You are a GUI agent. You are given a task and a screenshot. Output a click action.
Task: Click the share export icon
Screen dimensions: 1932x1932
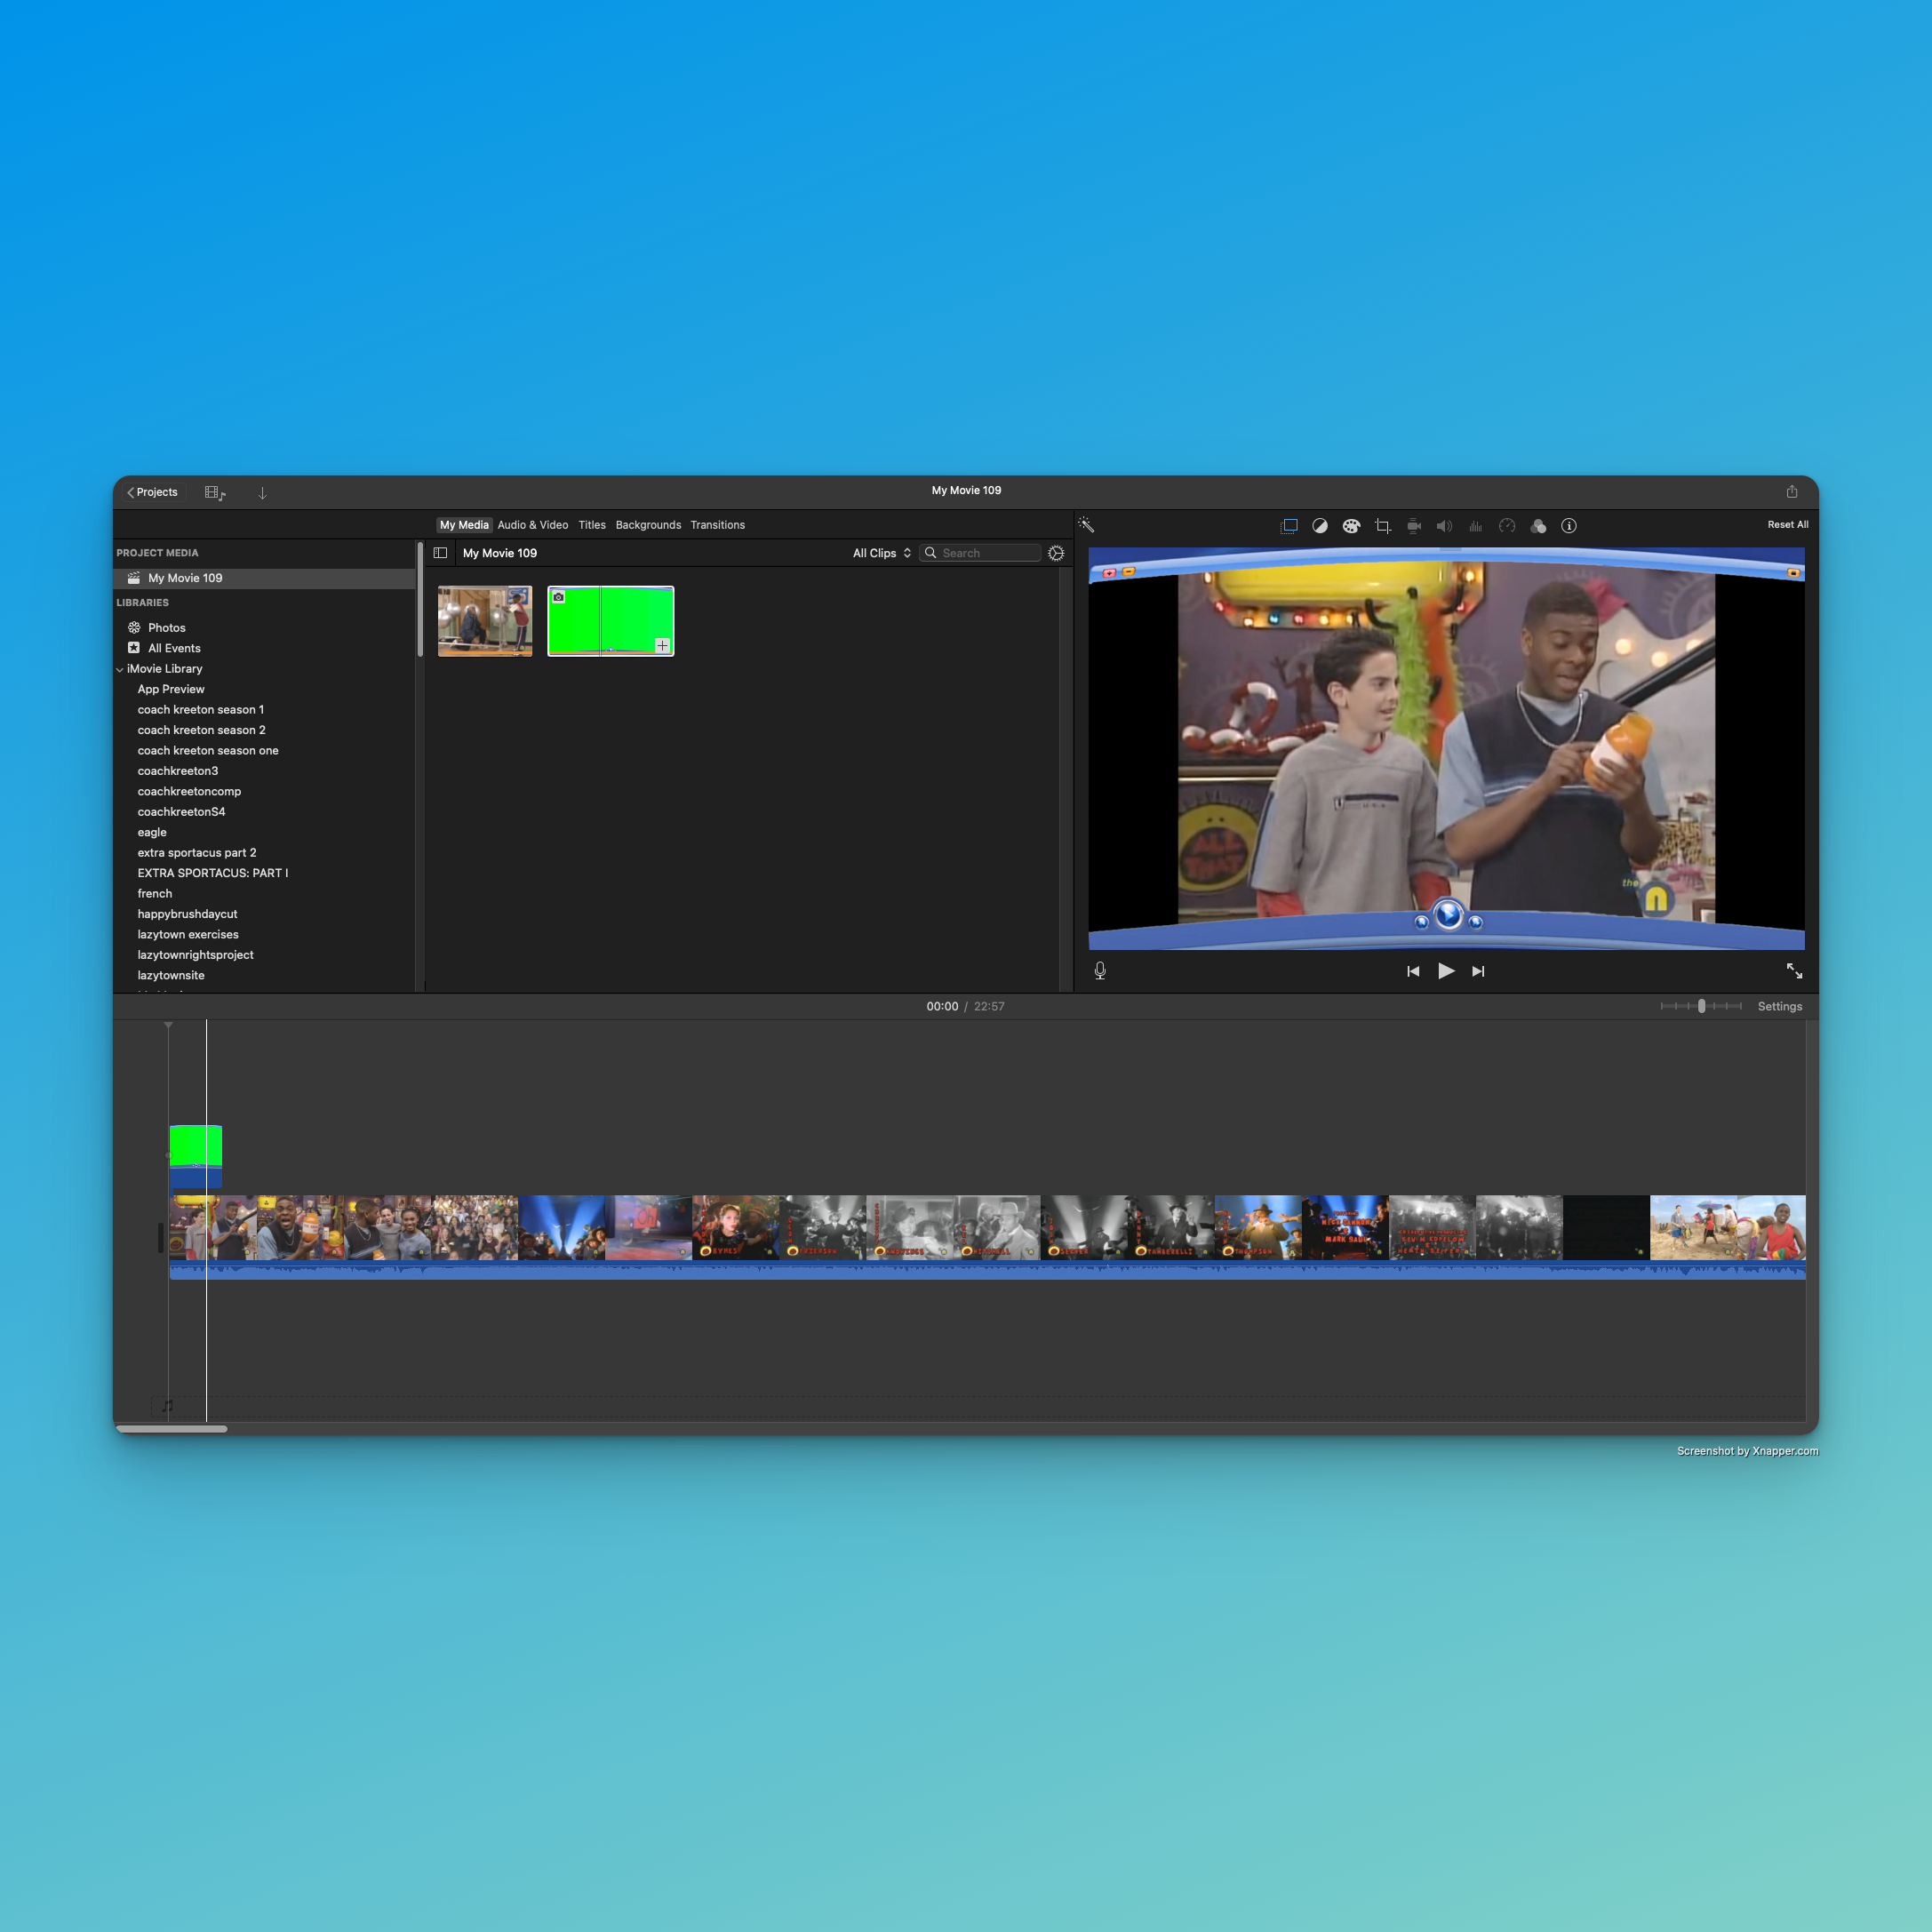click(1792, 491)
